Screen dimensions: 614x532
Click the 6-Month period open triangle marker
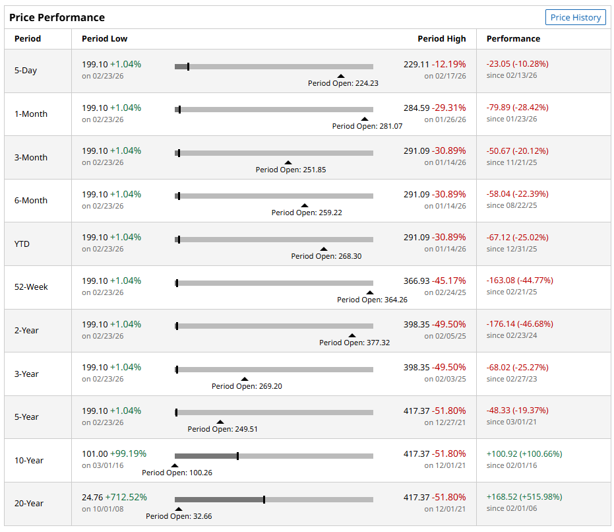click(x=305, y=205)
